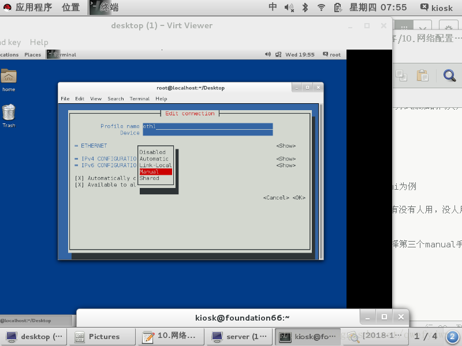Screen dimensions: 462x346
Task: Switch to Pictures taskbar window
Action: [x=102, y=337]
